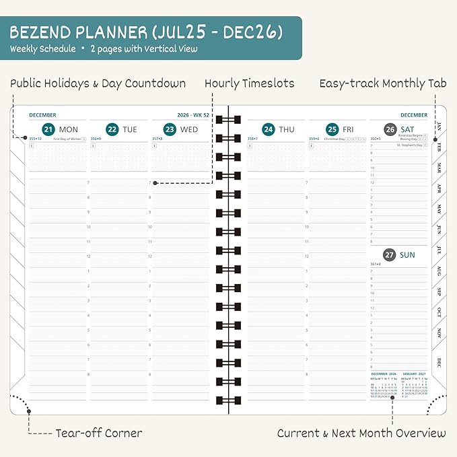Select the grey Saturday 26 circle
The height and width of the screenshot is (457, 457).
[390, 129]
